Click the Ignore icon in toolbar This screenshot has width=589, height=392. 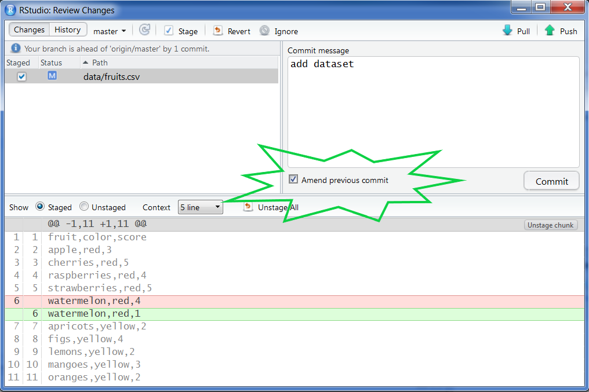[x=264, y=31]
